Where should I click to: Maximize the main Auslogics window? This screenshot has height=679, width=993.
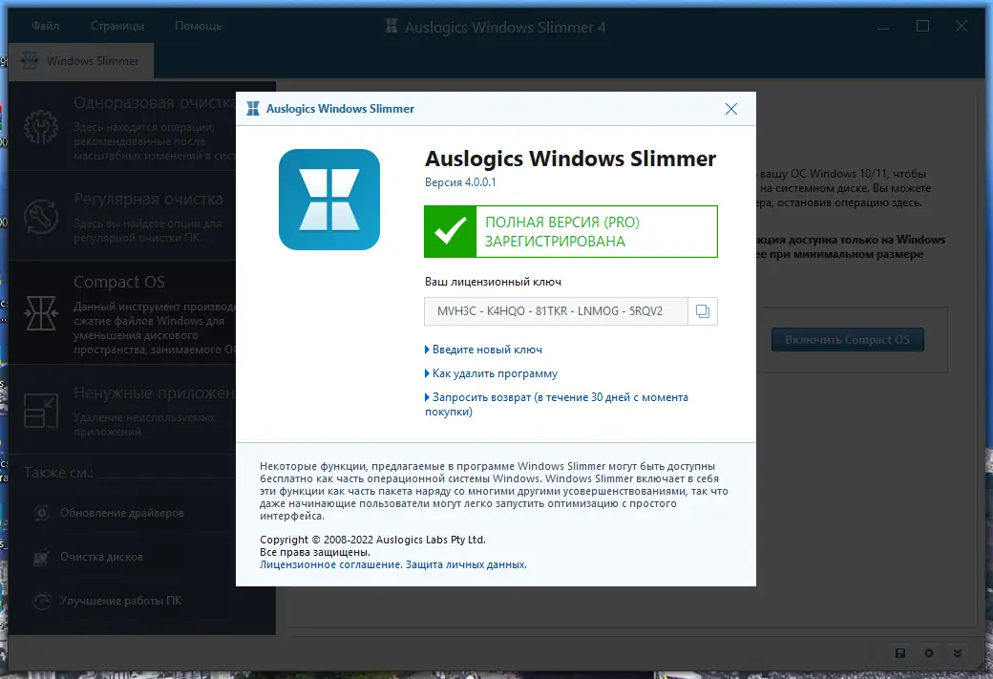pos(922,26)
